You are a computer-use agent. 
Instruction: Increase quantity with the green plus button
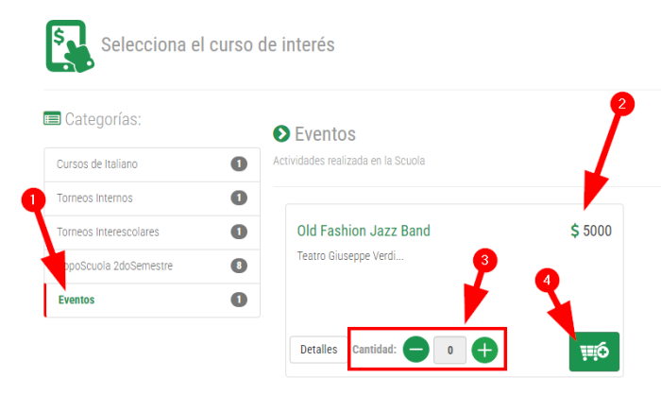coord(484,350)
